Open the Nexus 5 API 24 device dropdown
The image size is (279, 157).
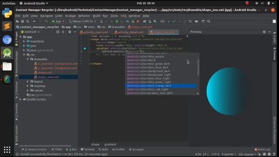point(82,21)
